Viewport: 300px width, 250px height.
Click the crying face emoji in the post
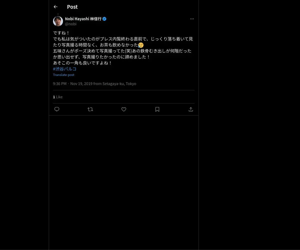click(x=141, y=45)
